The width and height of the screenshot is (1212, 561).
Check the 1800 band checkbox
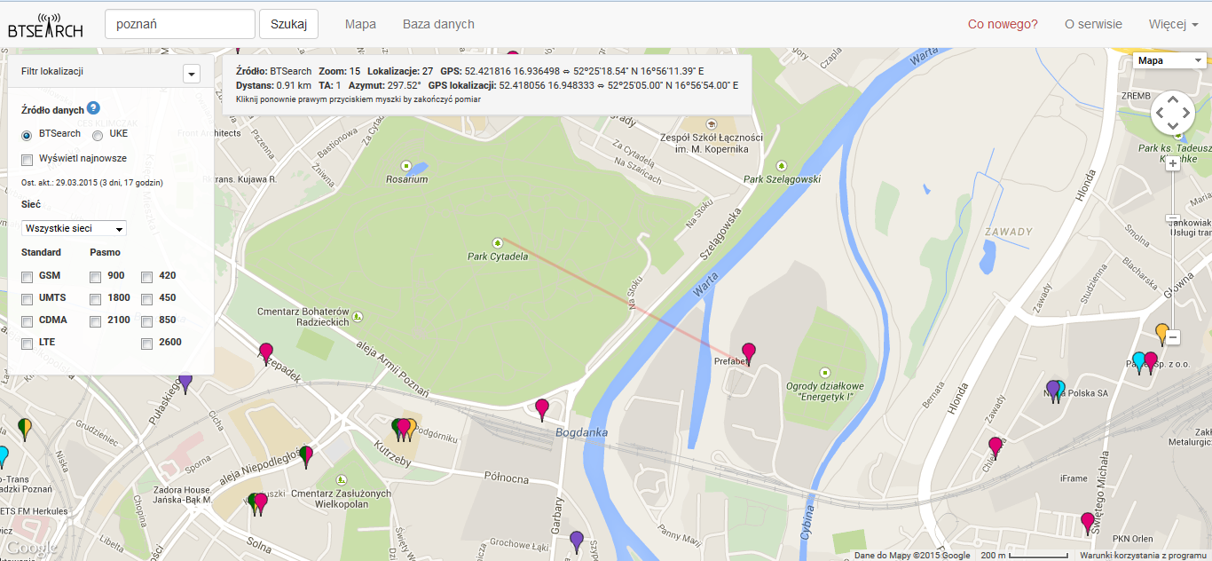95,299
